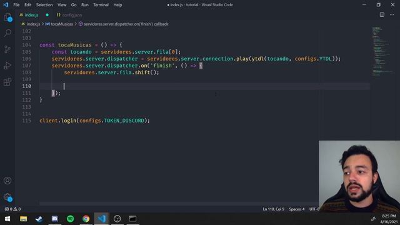Open the OBS Studio taskbar icon
This screenshot has width=400, height=225.
[117, 219]
